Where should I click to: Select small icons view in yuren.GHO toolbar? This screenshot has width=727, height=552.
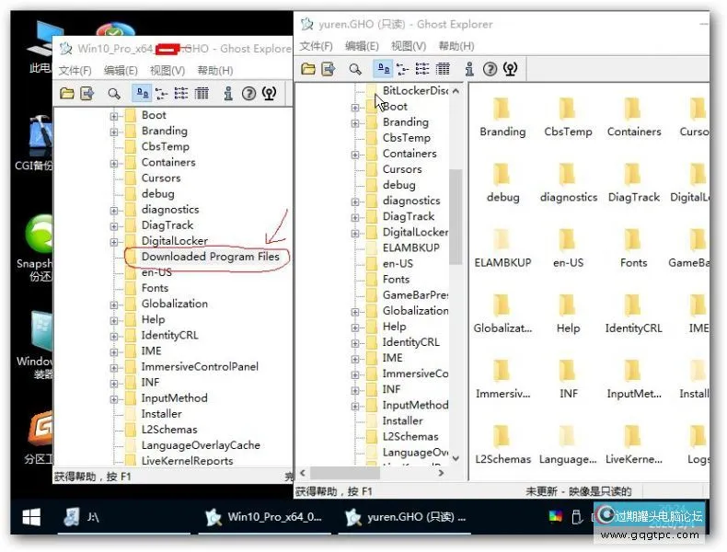[402, 69]
